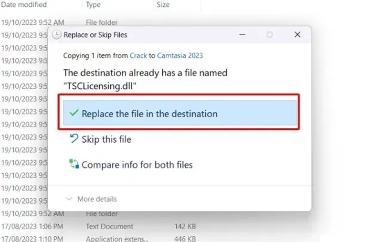The image size is (382, 242).
Task: Click the compare files icon
Action: pyautogui.click(x=74, y=165)
